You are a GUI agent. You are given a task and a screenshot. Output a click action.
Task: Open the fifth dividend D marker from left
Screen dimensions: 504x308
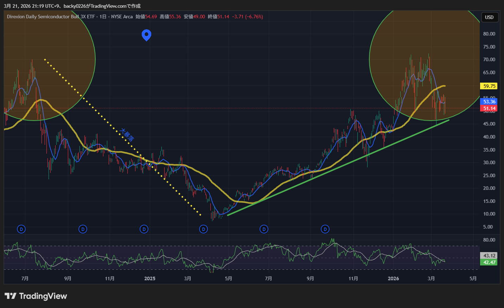coord(264,229)
